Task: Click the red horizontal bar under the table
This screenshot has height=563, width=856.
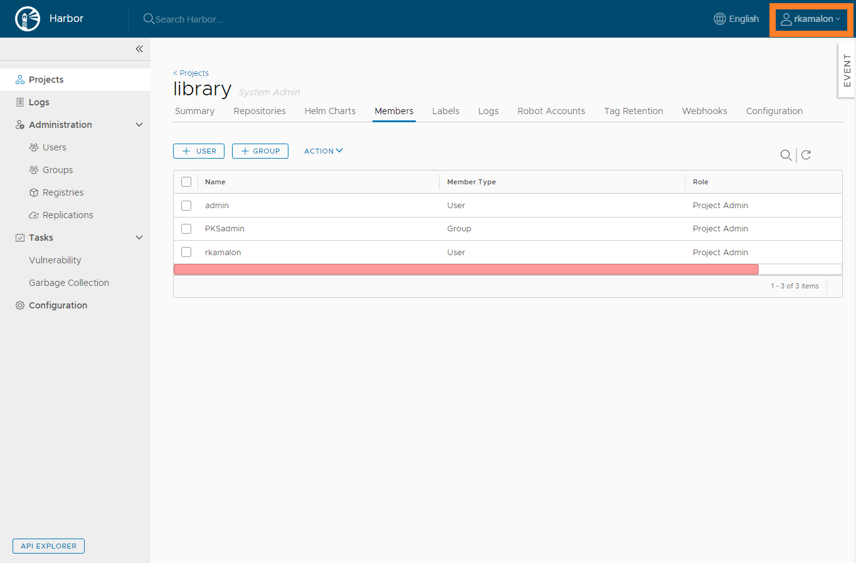Action: point(466,270)
